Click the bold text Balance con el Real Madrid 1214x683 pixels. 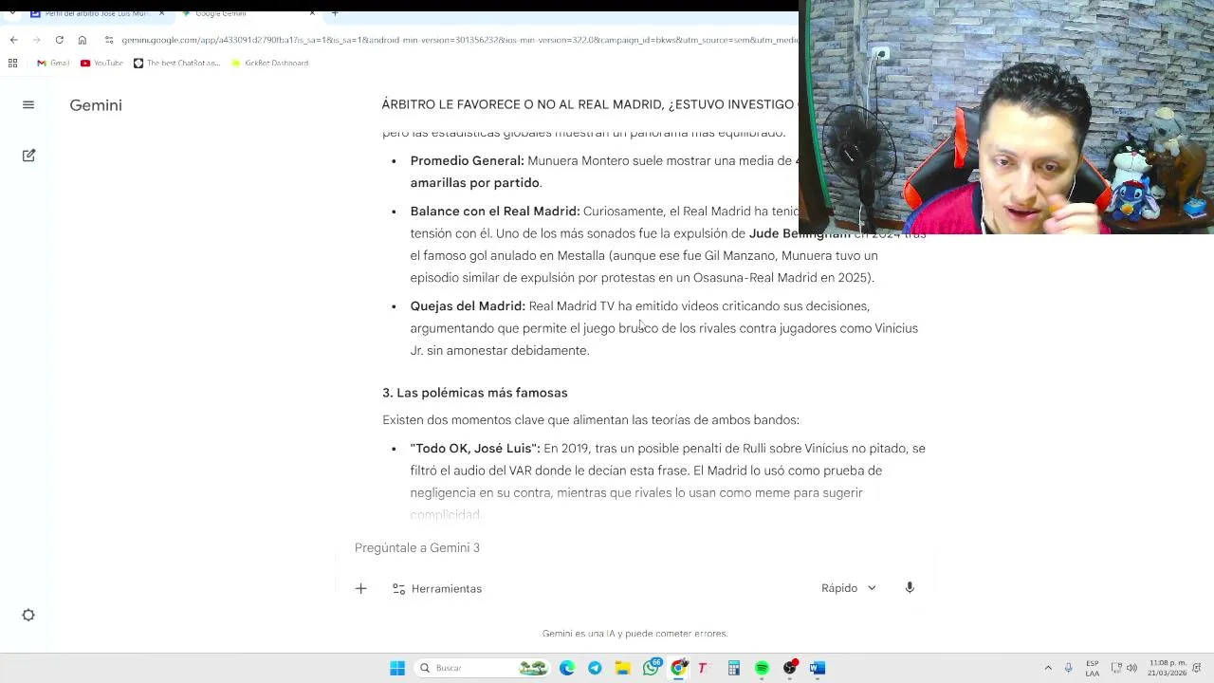(x=495, y=212)
